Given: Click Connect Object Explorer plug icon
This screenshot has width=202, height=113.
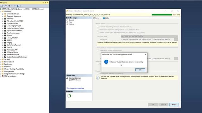Looking at the screenshot, I should click(6, 6).
